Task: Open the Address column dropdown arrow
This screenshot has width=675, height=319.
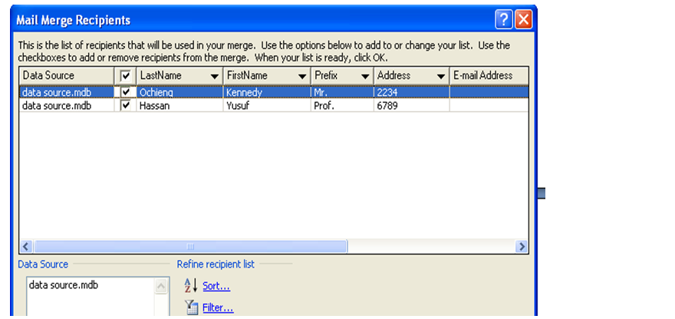Action: [440, 77]
